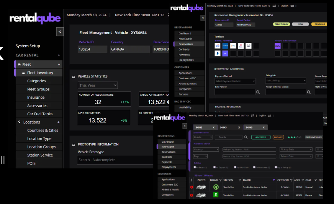Switch language with swap icon in Reservation window

click(x=292, y=6)
